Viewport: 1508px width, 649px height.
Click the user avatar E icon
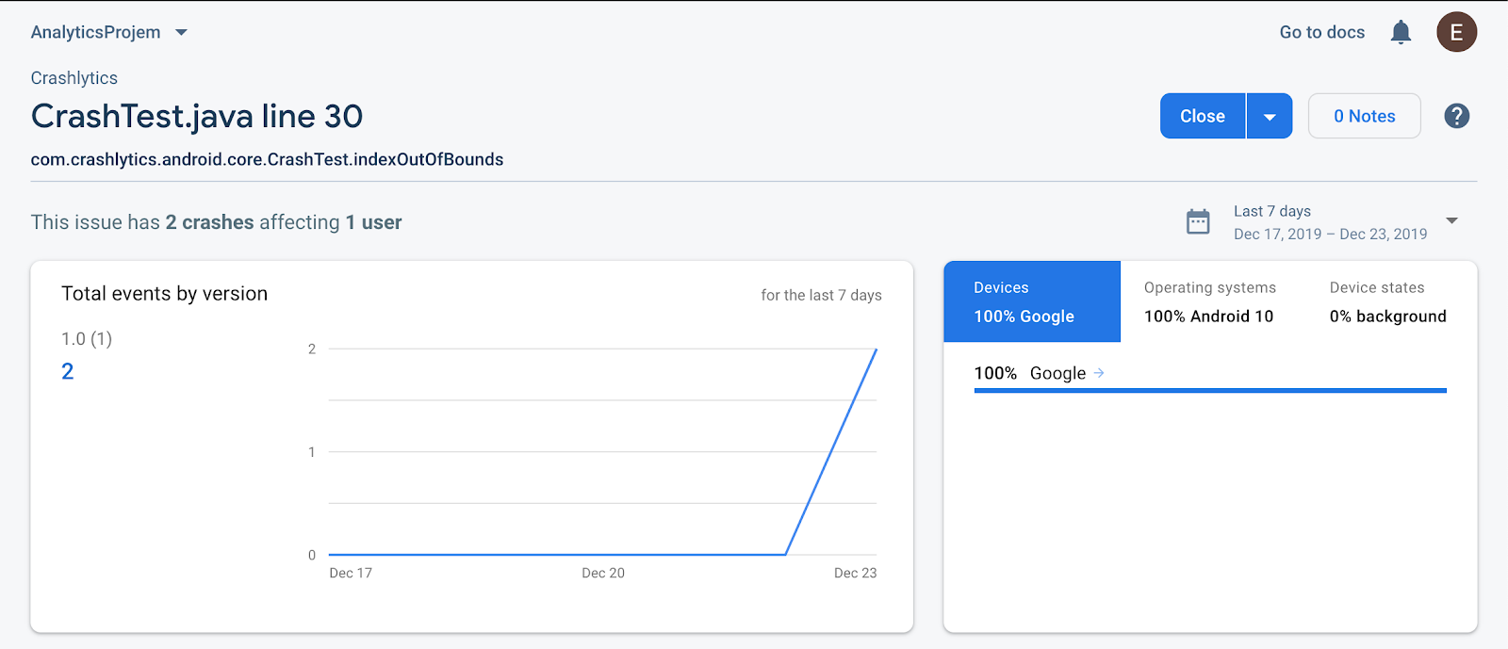1456,33
